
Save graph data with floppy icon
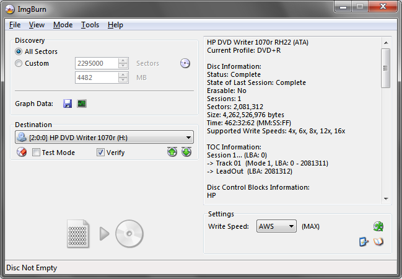68,104
